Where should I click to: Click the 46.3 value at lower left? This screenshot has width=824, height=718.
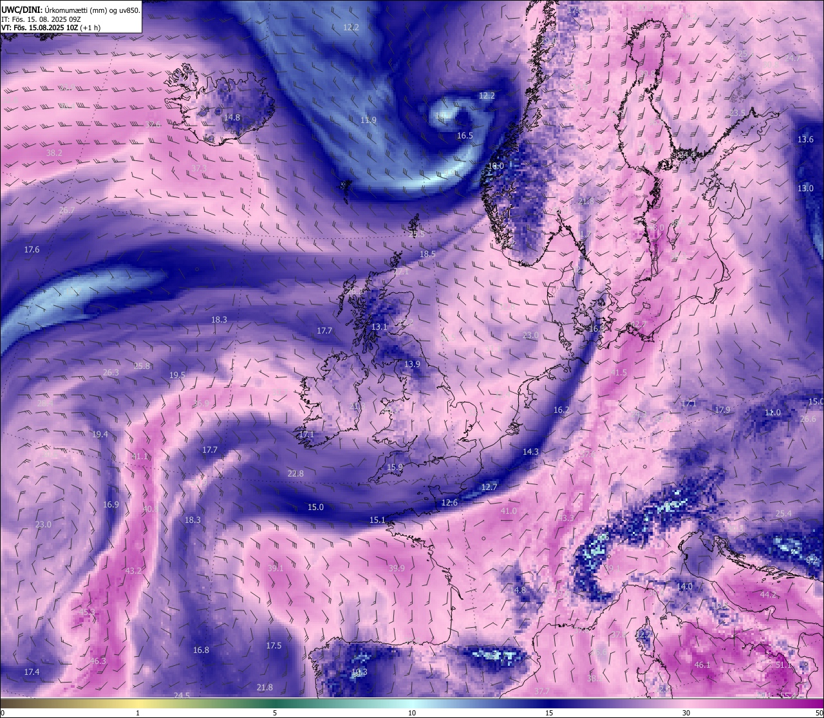click(98, 661)
